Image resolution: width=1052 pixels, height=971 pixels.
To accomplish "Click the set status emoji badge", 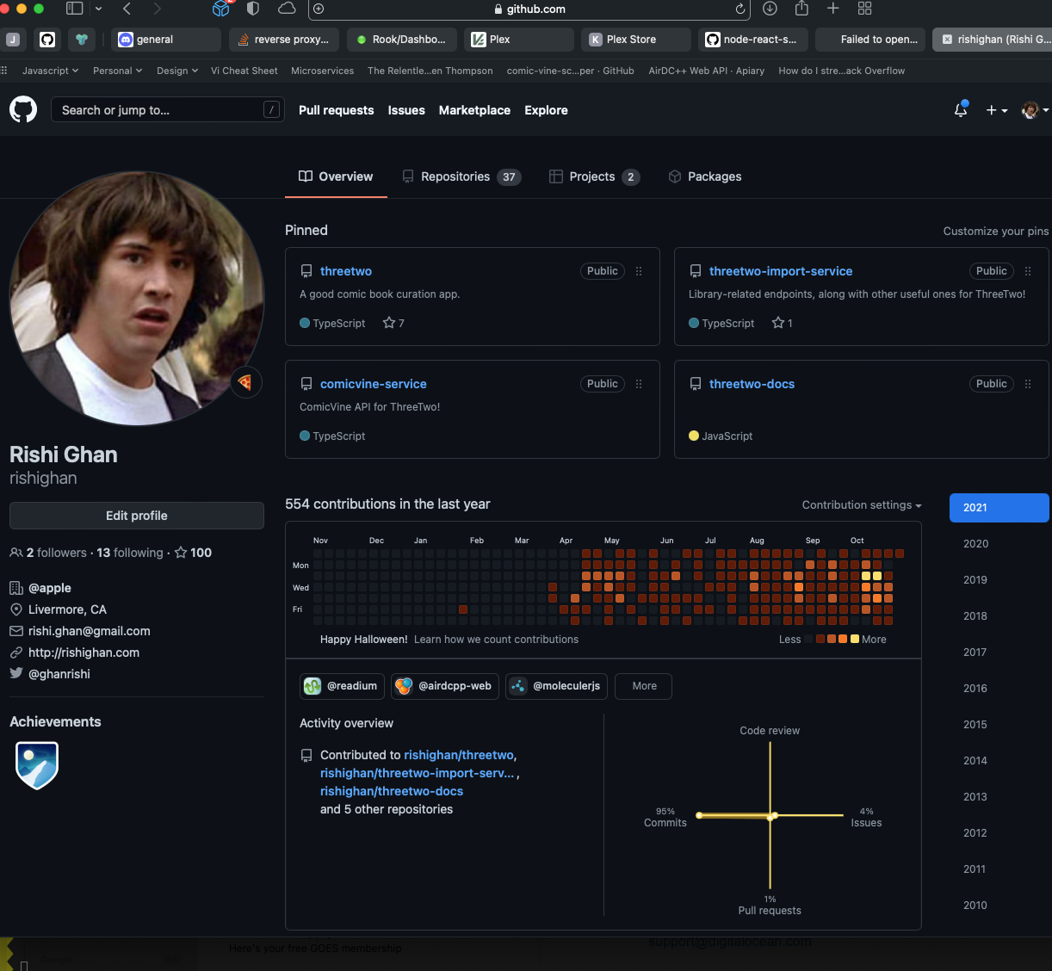I will tap(245, 382).
